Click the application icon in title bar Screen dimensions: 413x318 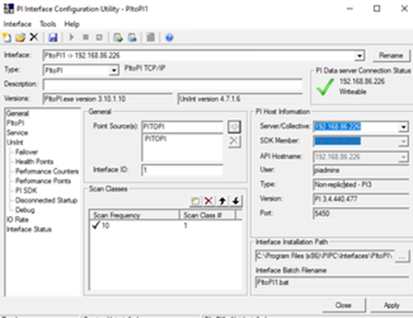pos(8,8)
